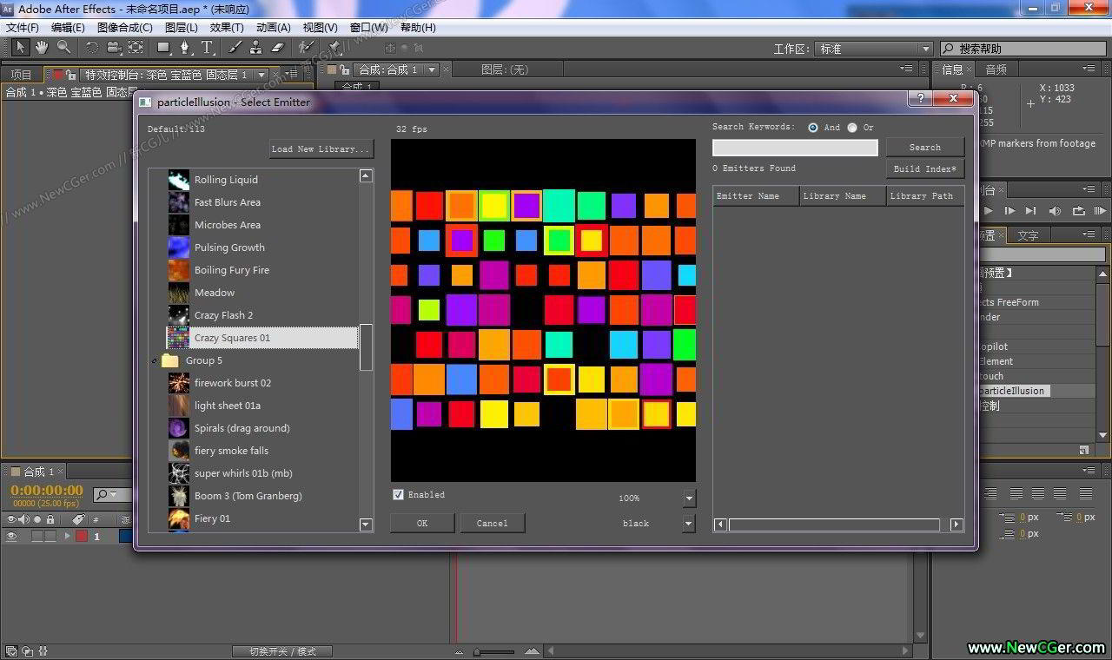Click the Rolling Liquid emitter thumbnail
The image size is (1112, 660).
179,179
